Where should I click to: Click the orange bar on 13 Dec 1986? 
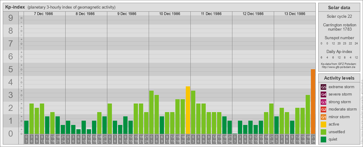313,101
